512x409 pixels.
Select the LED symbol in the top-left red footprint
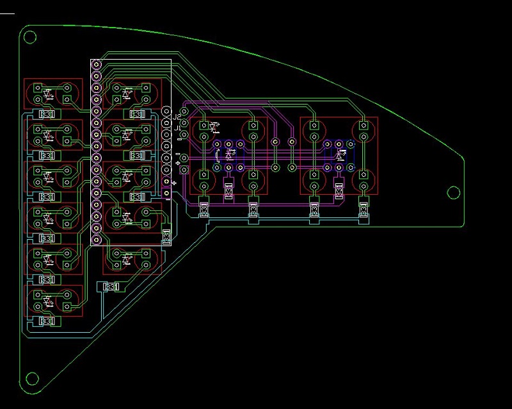coord(49,94)
